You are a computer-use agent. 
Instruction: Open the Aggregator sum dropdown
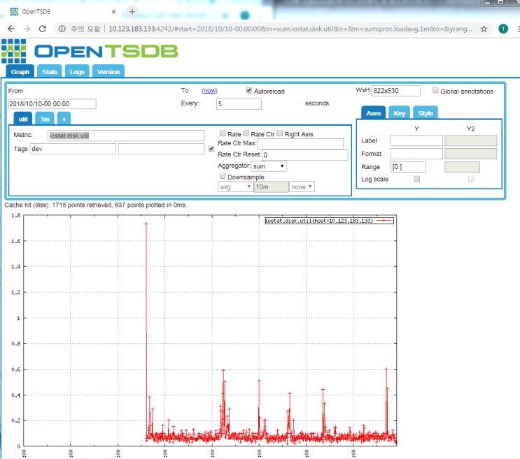269,166
